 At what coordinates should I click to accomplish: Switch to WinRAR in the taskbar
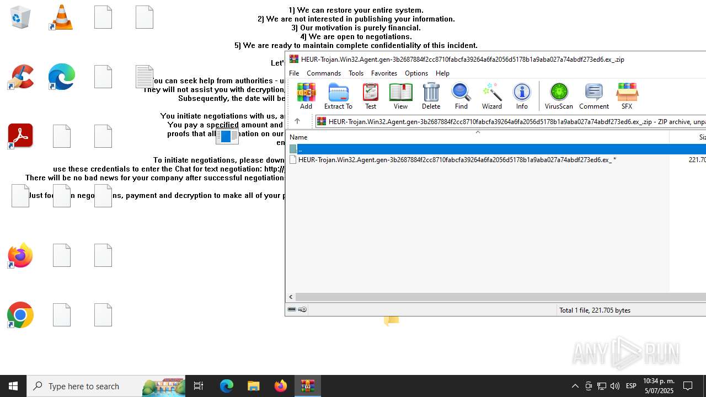tap(308, 386)
